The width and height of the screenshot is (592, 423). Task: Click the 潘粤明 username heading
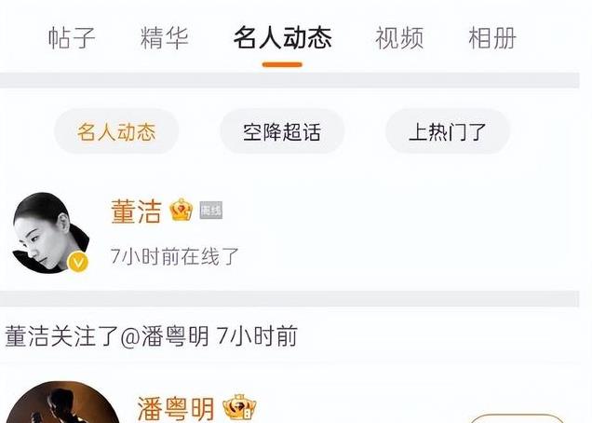pyautogui.click(x=176, y=408)
